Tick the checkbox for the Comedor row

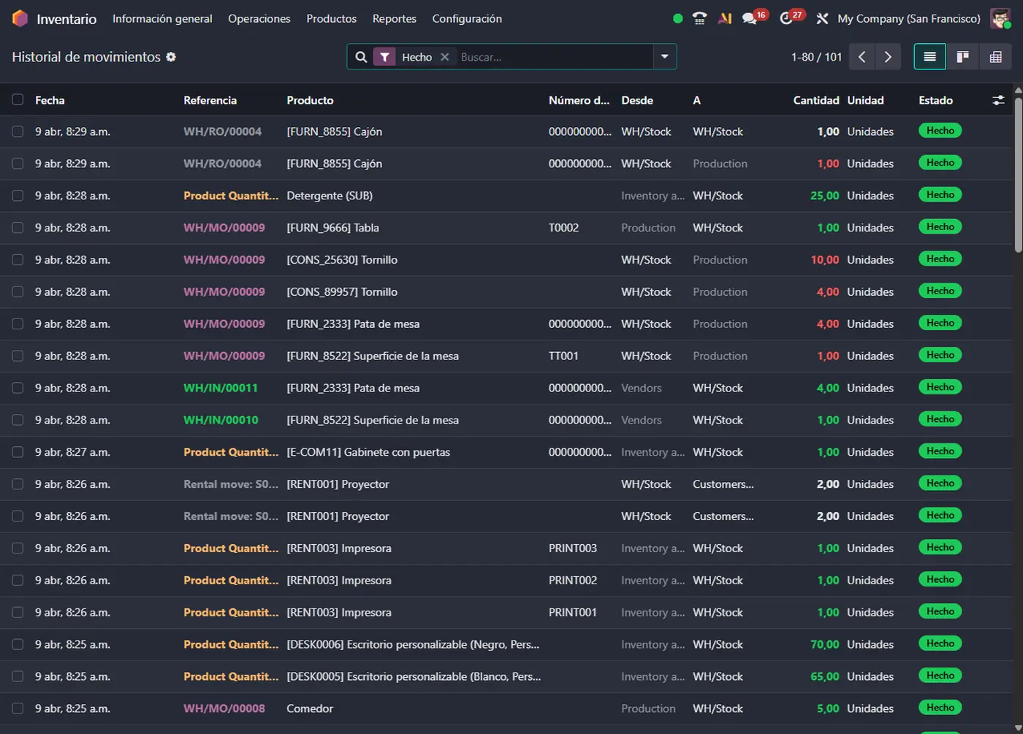pyautogui.click(x=18, y=708)
